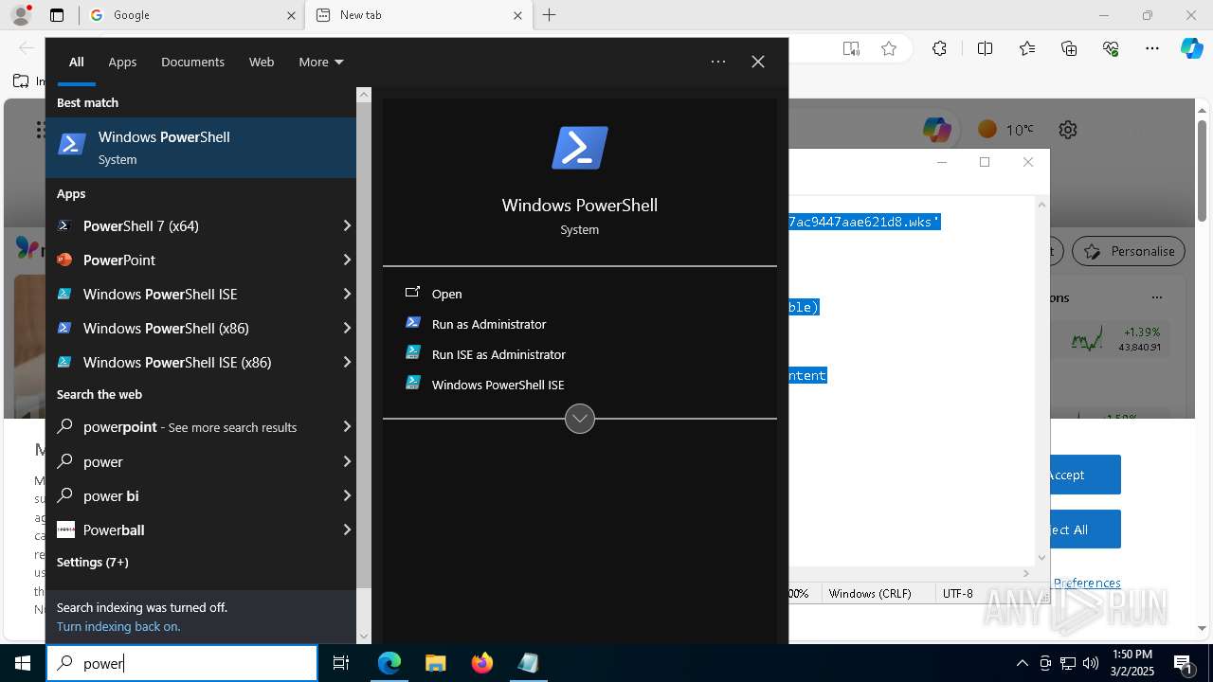Switch to the All search tab
The image size is (1213, 682).
(77, 62)
